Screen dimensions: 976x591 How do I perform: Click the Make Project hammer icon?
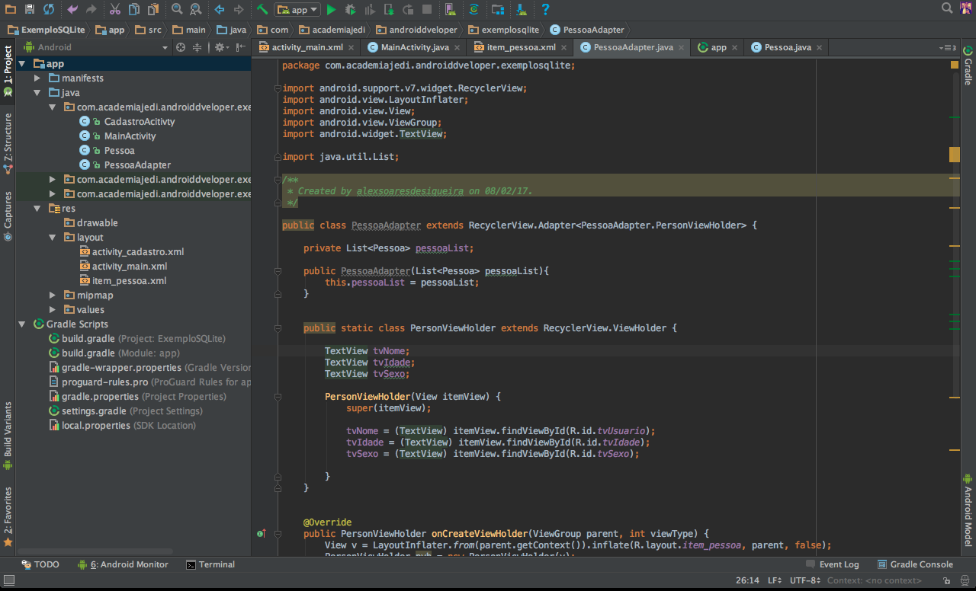[262, 9]
